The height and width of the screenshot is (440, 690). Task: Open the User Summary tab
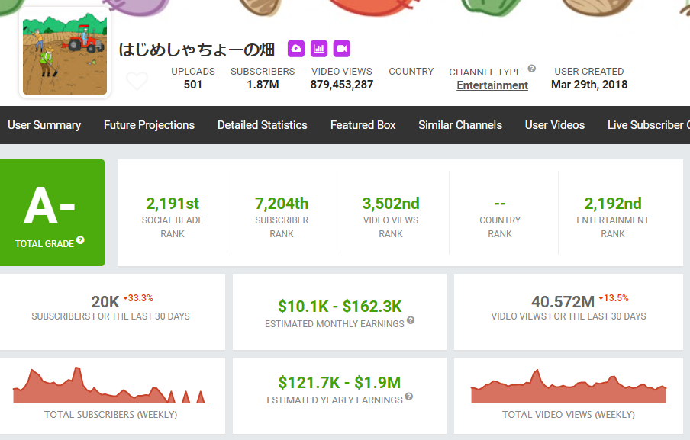click(x=44, y=125)
